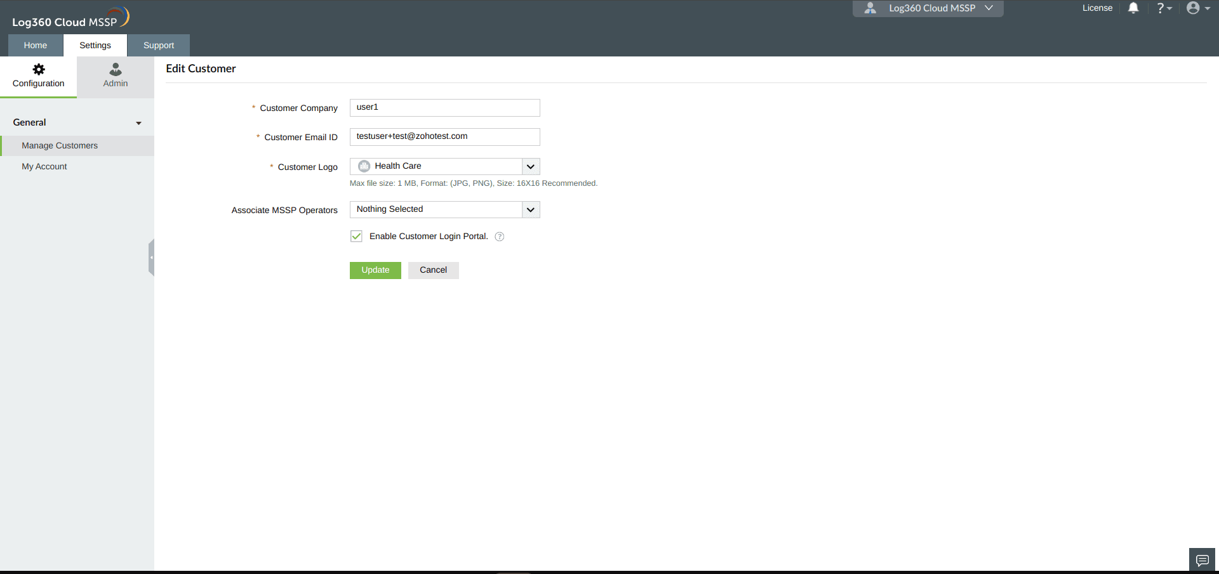Click the notification bell icon

[1133, 8]
